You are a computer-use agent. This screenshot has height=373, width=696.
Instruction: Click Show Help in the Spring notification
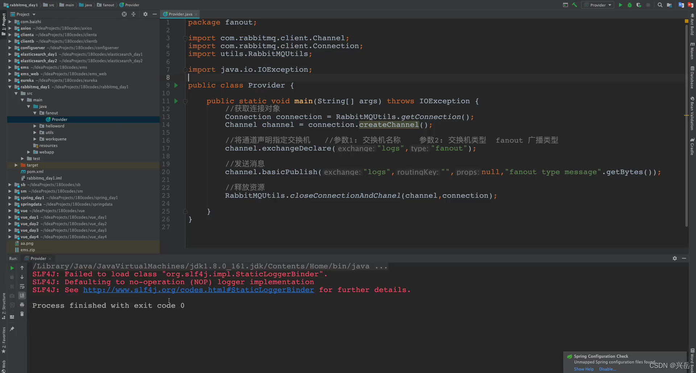point(584,369)
